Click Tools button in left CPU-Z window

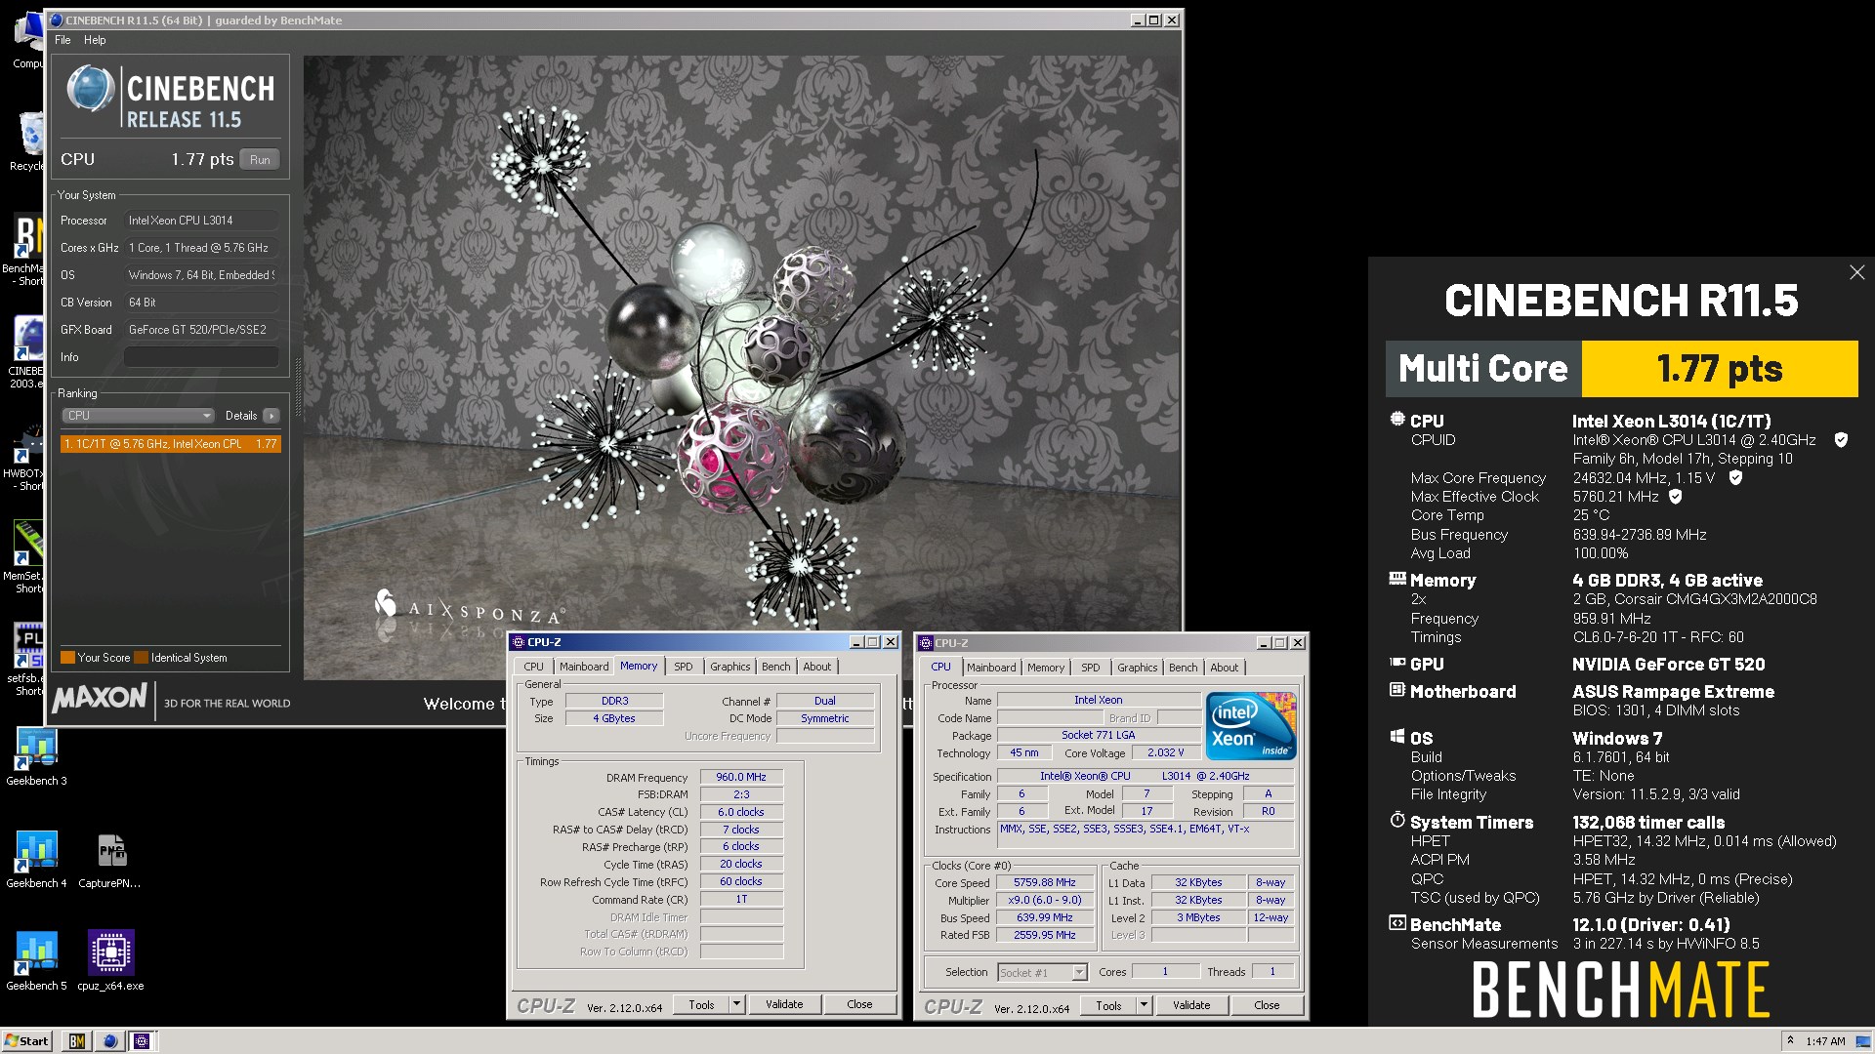[x=701, y=1004]
